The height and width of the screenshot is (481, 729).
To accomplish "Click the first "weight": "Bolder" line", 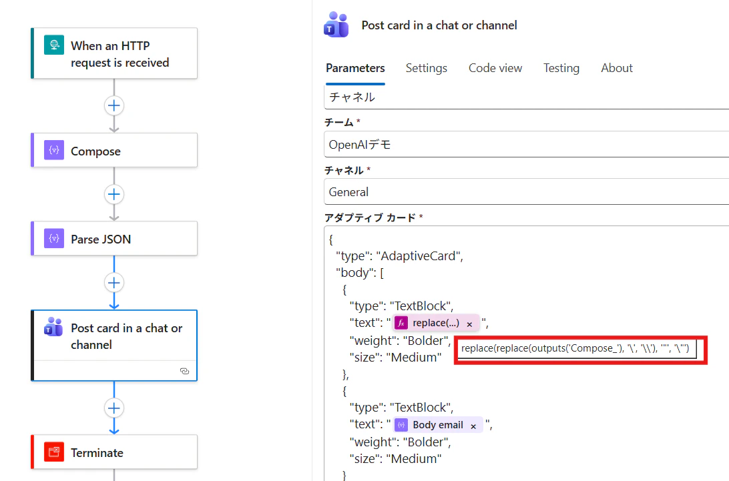I will pos(401,340).
